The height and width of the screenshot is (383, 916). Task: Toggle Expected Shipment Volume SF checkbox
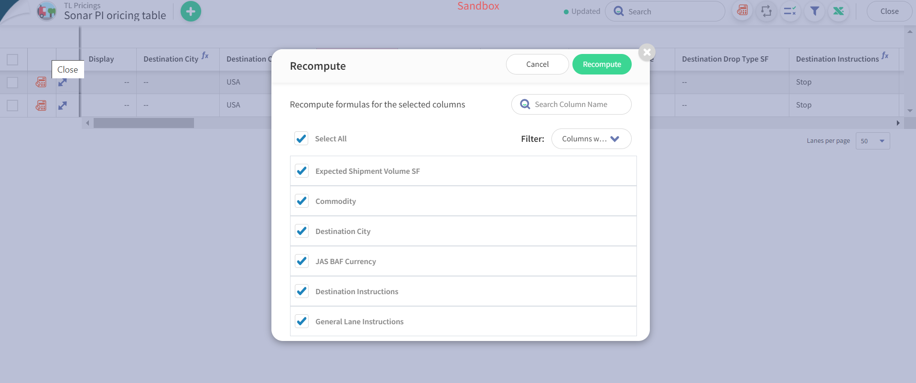coord(302,171)
